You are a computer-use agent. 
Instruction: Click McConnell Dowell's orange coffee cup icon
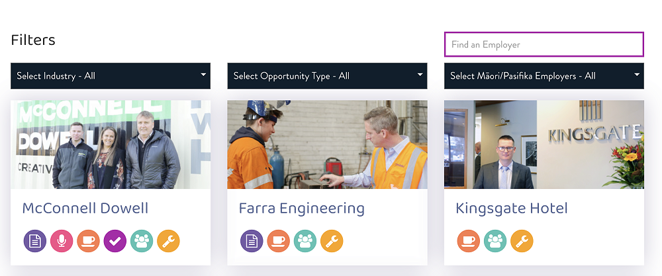coord(88,241)
